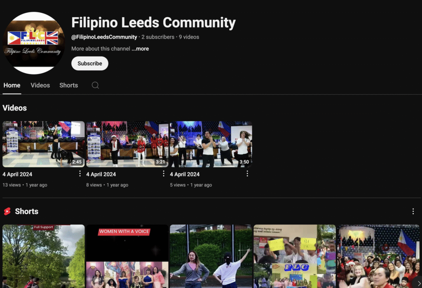The width and height of the screenshot is (422, 288).
Task: Click the Filipino Leeds Community channel avatar
Action: (34, 43)
